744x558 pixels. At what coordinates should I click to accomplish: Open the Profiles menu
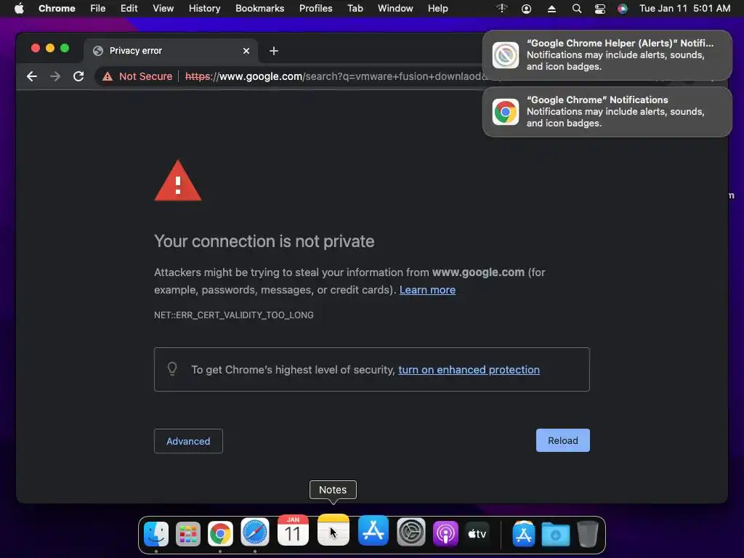(316, 9)
